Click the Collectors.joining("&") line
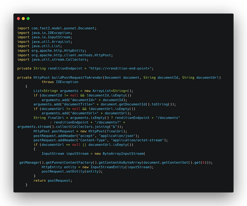The height and width of the screenshot is (206, 247). click(x=70, y=127)
